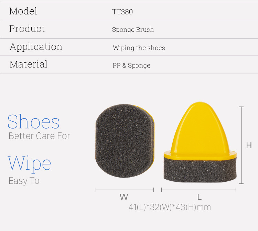
Task: Click the Easy To subtitle
Action: [24, 181]
